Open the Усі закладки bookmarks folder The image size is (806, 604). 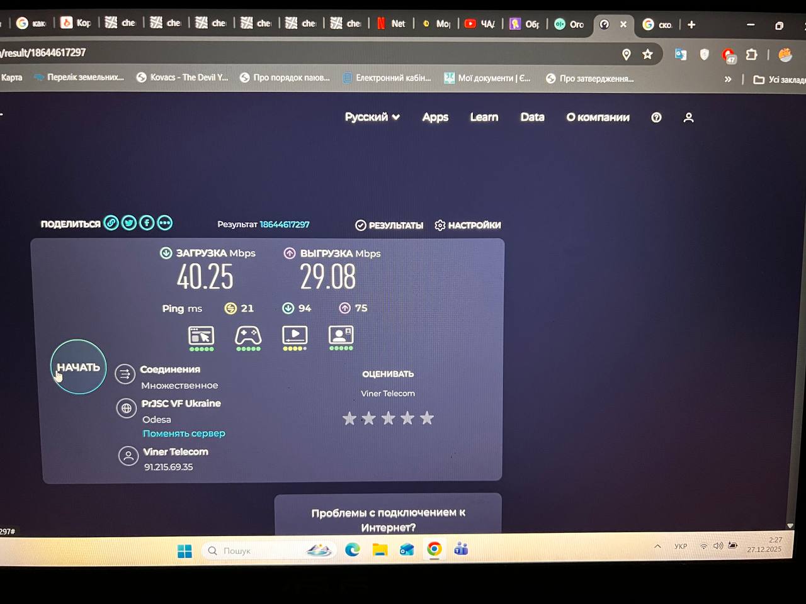click(780, 80)
